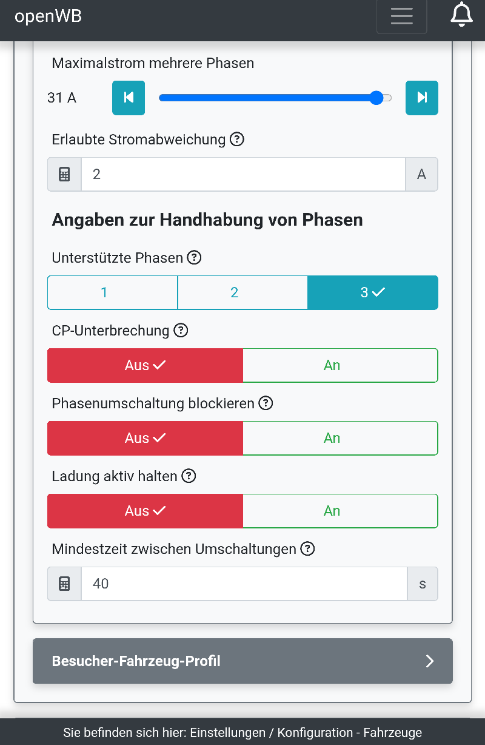Click the skip-to-maximum current button
Viewport: 485px width, 745px height.
click(422, 98)
